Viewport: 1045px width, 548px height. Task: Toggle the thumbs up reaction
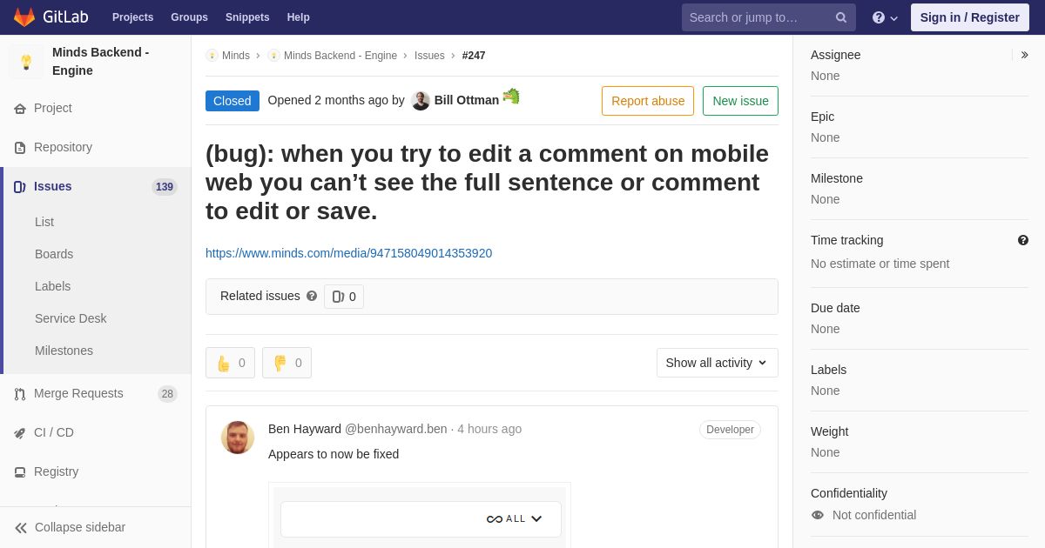coord(230,363)
